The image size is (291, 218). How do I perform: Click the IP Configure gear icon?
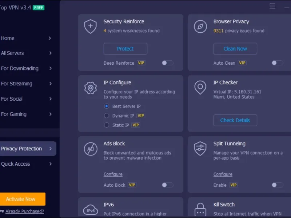click(x=91, y=88)
